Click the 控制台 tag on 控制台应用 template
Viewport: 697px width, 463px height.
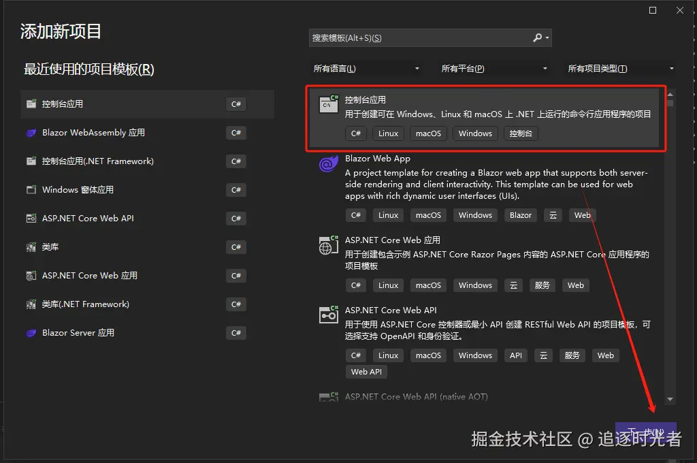[521, 133]
